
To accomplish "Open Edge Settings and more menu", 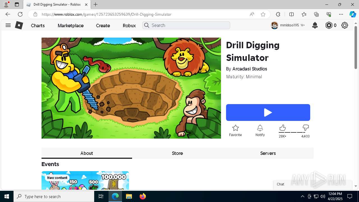I will click(x=341, y=14).
